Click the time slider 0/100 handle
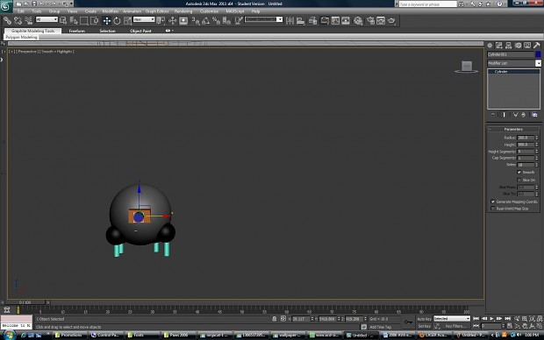544x340 pixels. [x=25, y=302]
